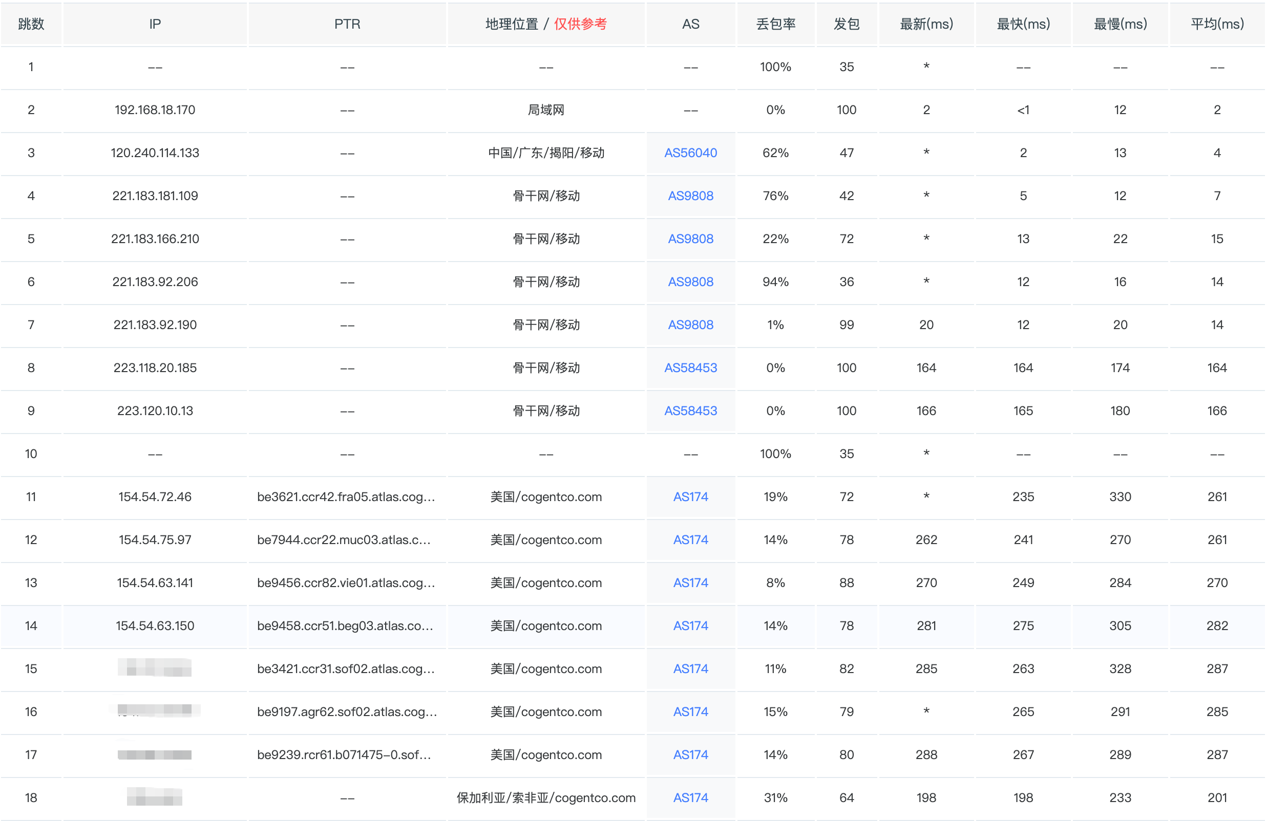Click PTR be9458.ccr51.beg03 entry

345,626
